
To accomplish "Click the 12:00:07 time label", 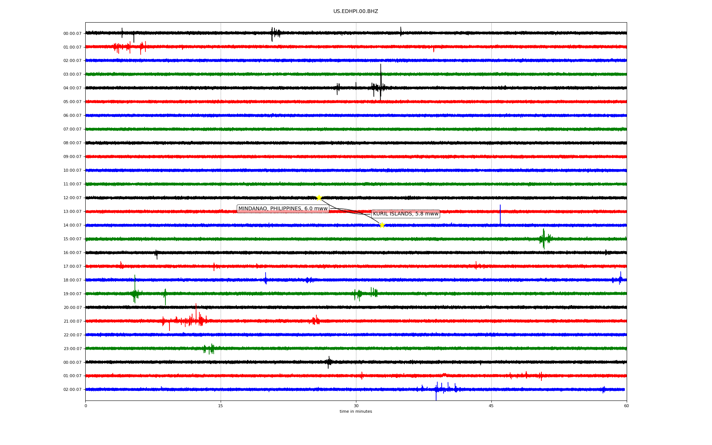I will click(72, 198).
